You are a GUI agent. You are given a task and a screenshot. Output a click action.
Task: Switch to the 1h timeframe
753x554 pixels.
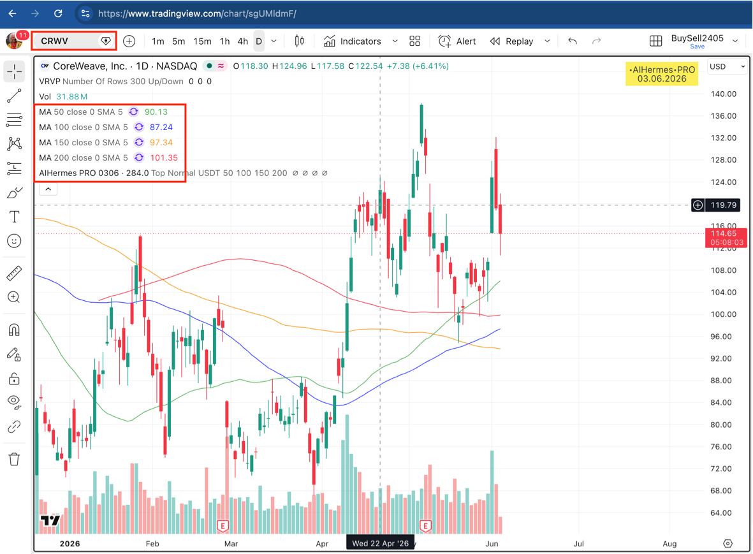pos(224,41)
